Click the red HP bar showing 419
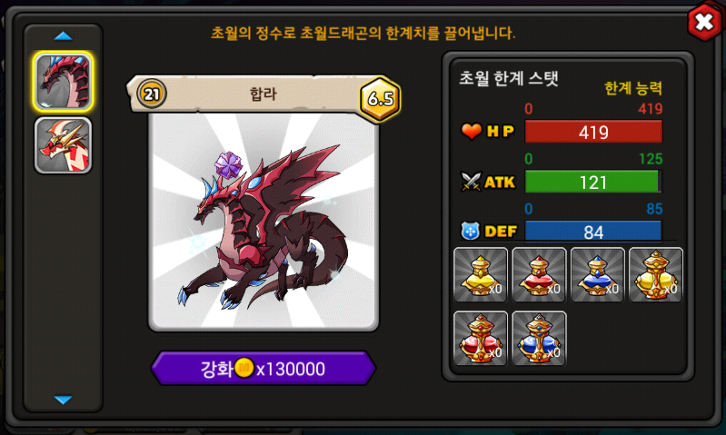The width and height of the screenshot is (726, 435). [593, 133]
